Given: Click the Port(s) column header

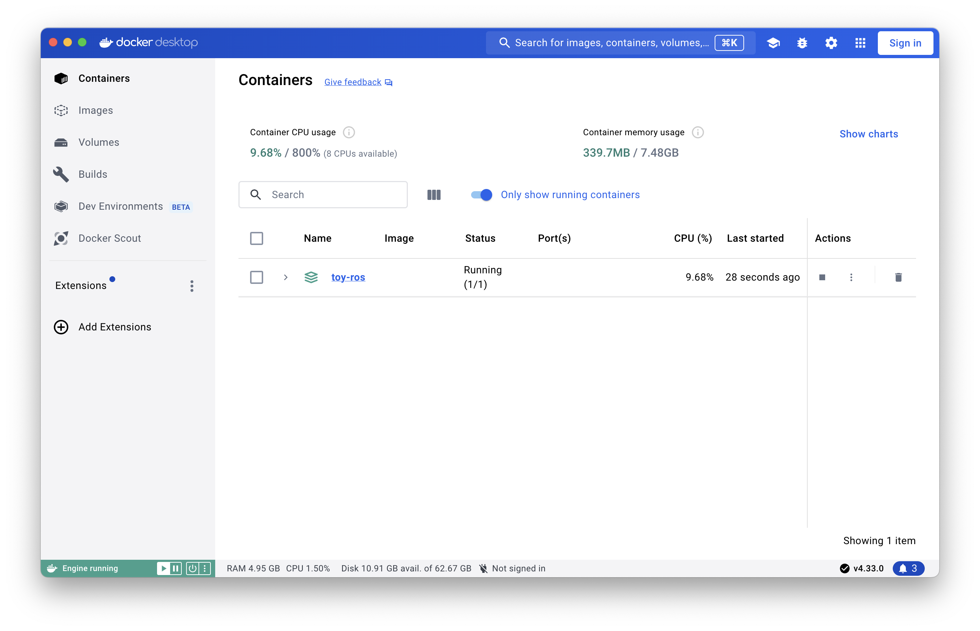Looking at the screenshot, I should pyautogui.click(x=554, y=238).
